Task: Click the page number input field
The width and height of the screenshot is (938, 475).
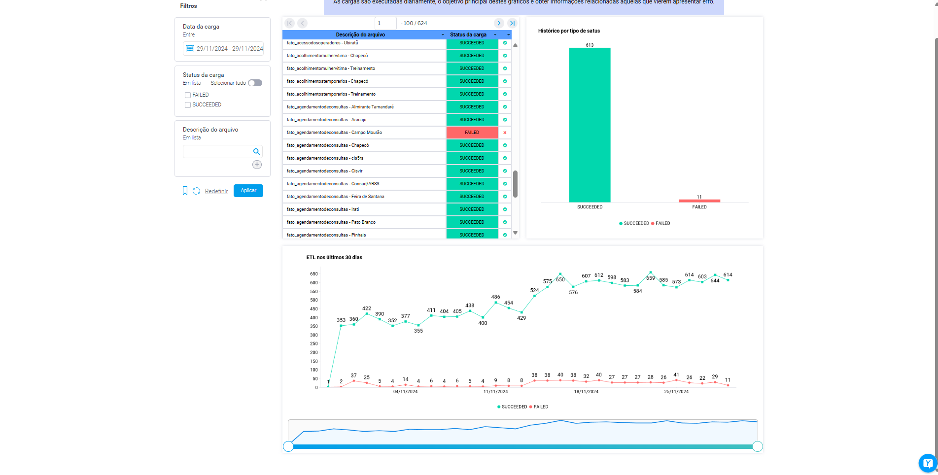Action: click(385, 23)
